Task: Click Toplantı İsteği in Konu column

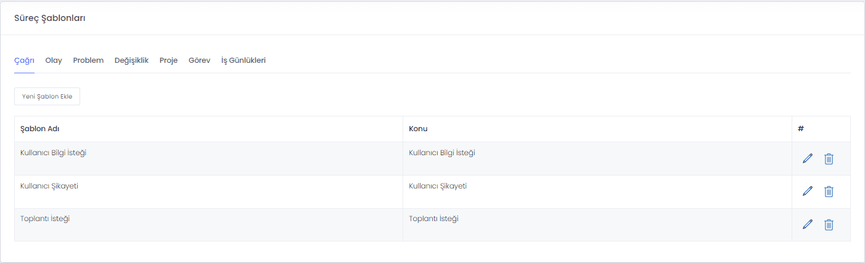Action: pos(433,219)
